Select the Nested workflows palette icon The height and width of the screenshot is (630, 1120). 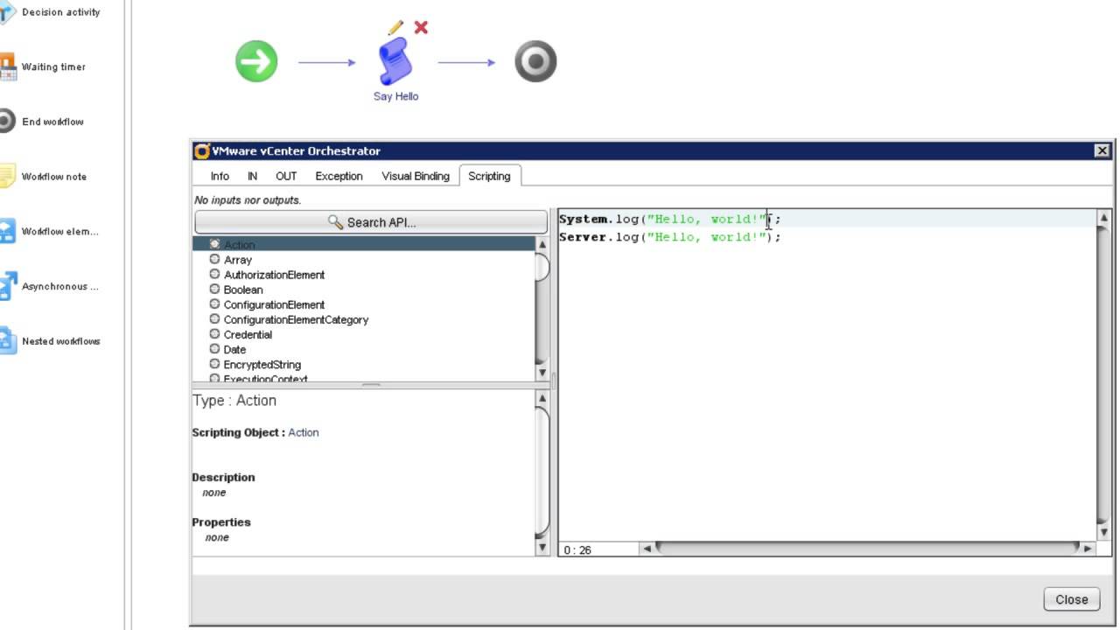[7, 340]
